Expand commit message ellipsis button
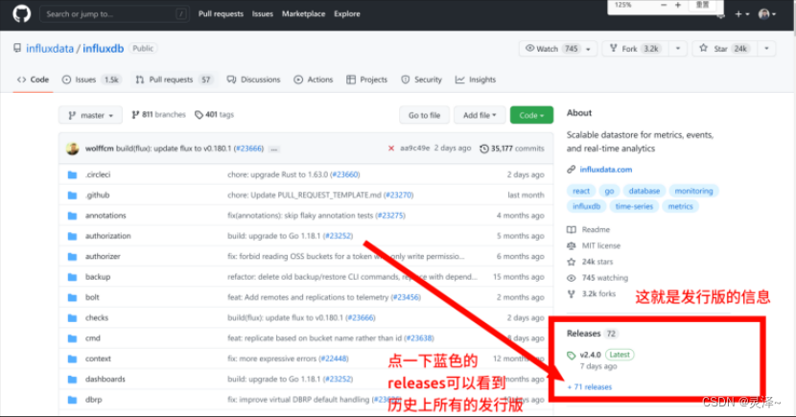This screenshot has height=417, width=796. (274, 150)
